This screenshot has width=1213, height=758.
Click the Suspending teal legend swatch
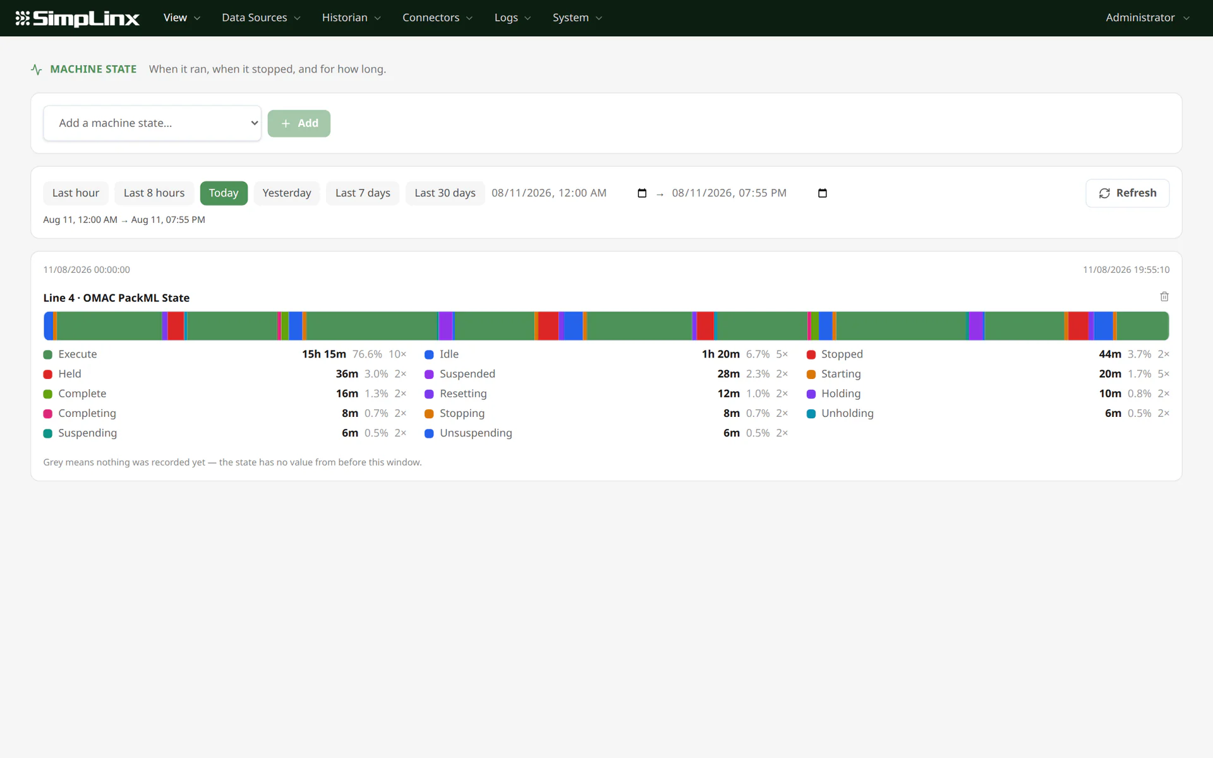tap(47, 433)
